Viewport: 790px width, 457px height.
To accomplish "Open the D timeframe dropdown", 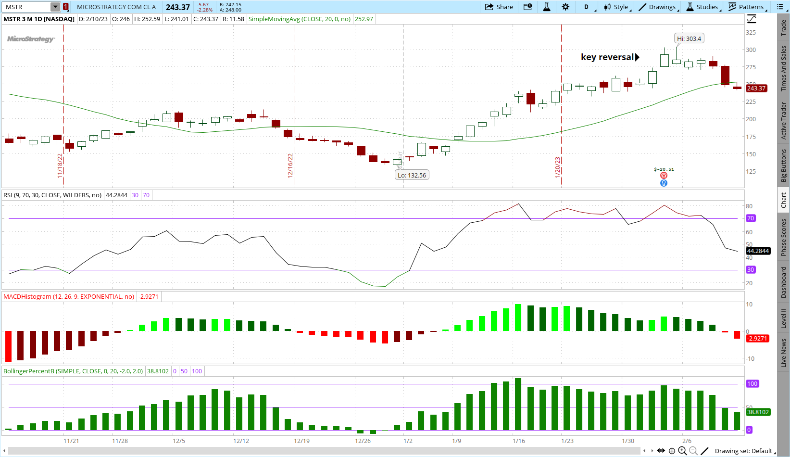I will (588, 7).
